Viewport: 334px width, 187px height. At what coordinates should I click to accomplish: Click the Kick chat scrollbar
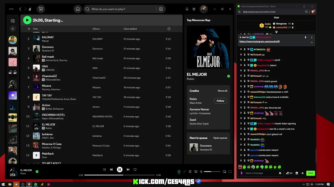click(x=316, y=156)
